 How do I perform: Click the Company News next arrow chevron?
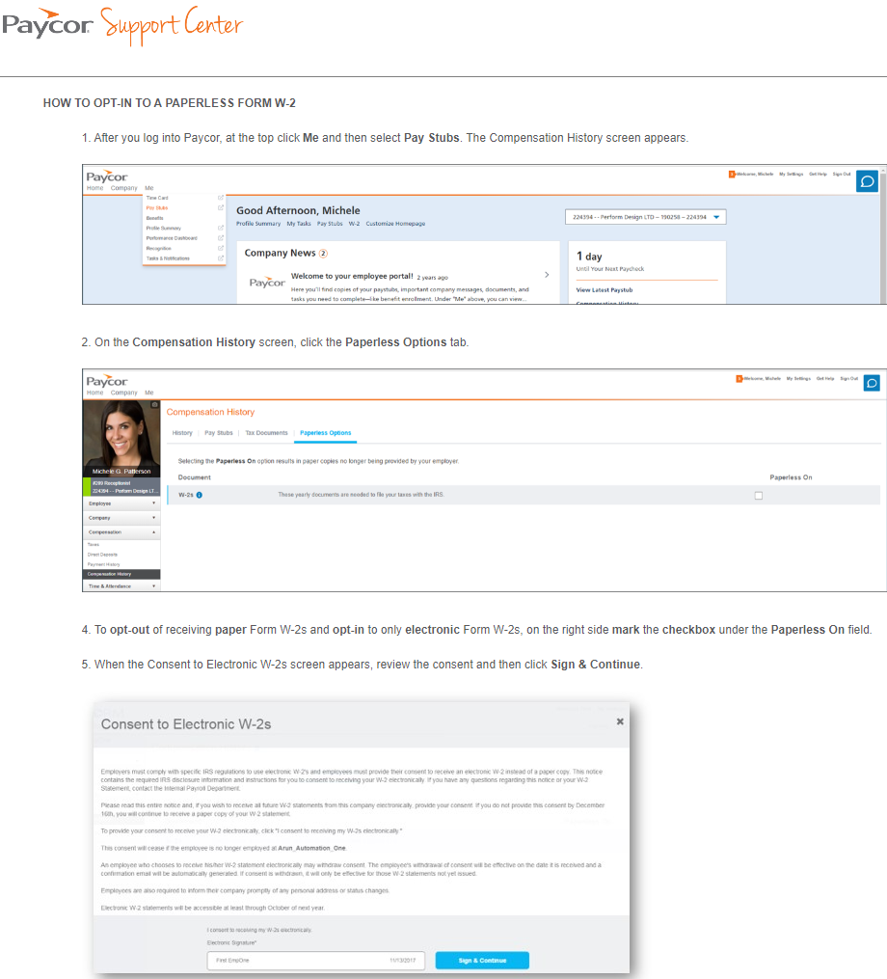(547, 275)
